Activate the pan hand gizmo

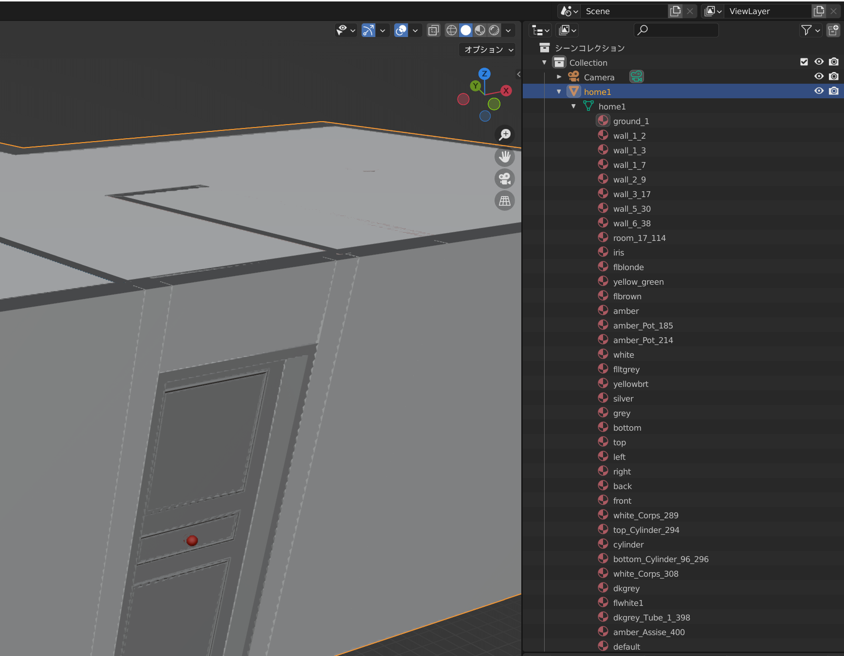click(x=505, y=157)
